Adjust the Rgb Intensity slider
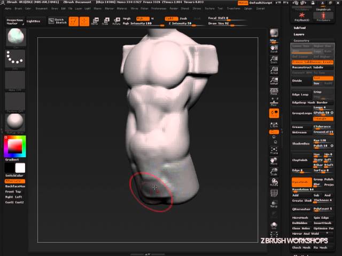 (x=144, y=23)
